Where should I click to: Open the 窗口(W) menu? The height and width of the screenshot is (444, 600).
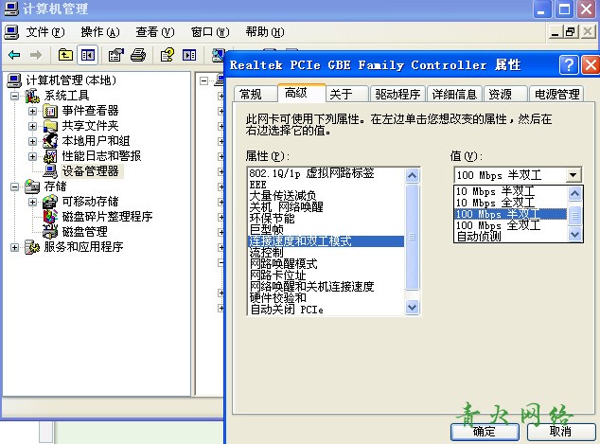tap(210, 32)
